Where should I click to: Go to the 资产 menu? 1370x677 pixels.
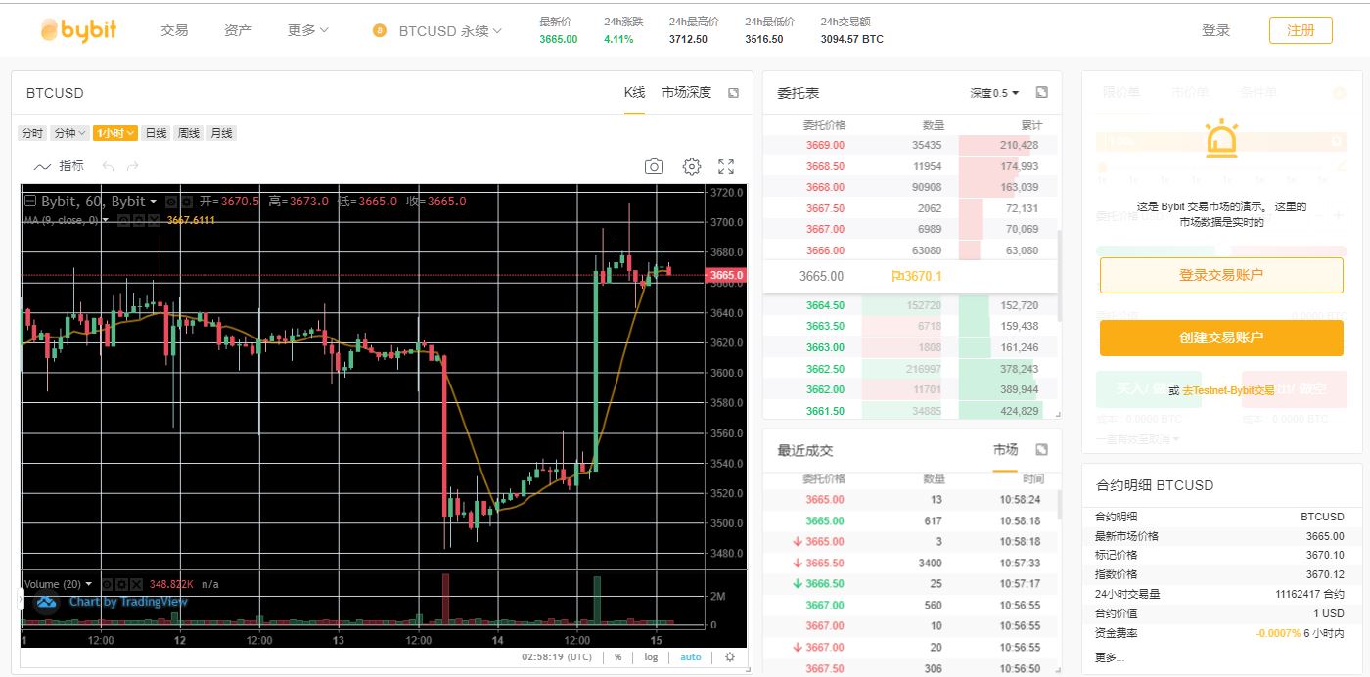[238, 30]
